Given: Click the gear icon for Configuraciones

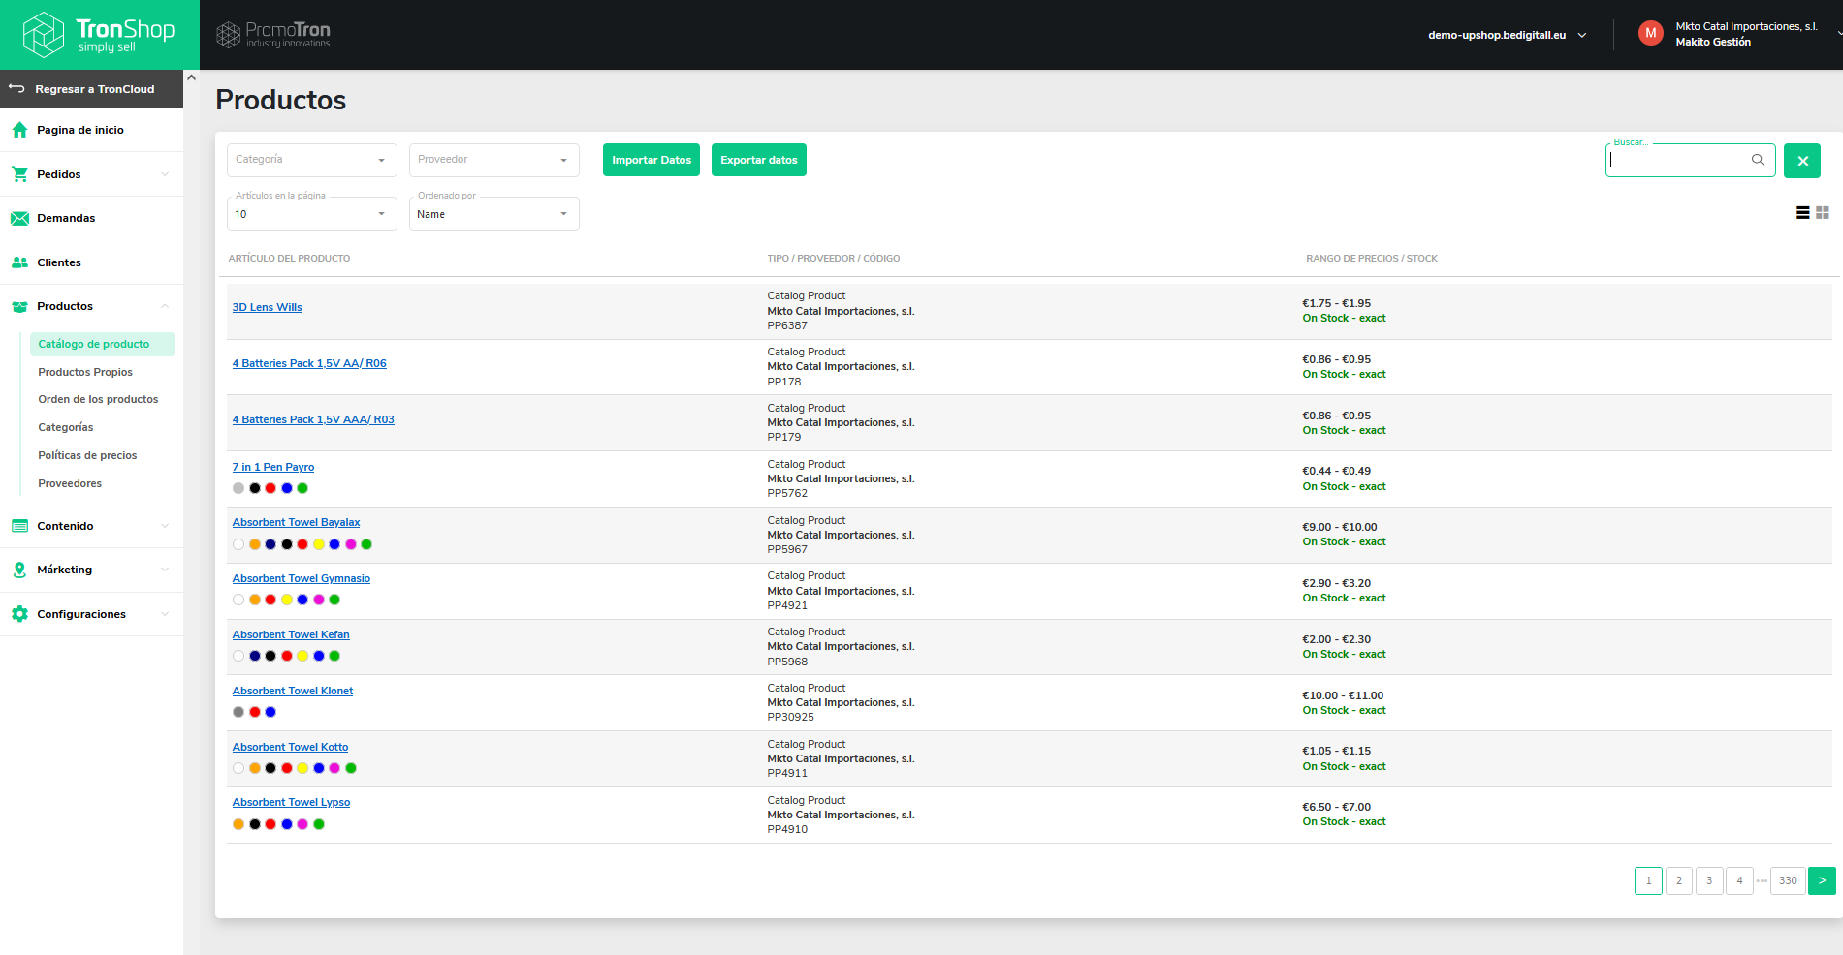Looking at the screenshot, I should (19, 614).
